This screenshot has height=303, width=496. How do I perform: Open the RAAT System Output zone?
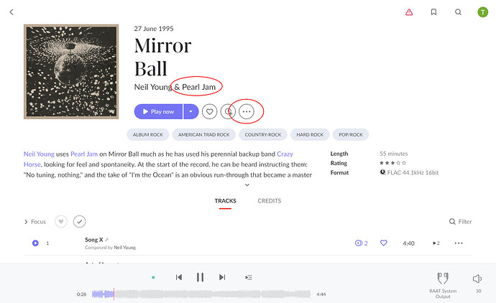point(443,285)
